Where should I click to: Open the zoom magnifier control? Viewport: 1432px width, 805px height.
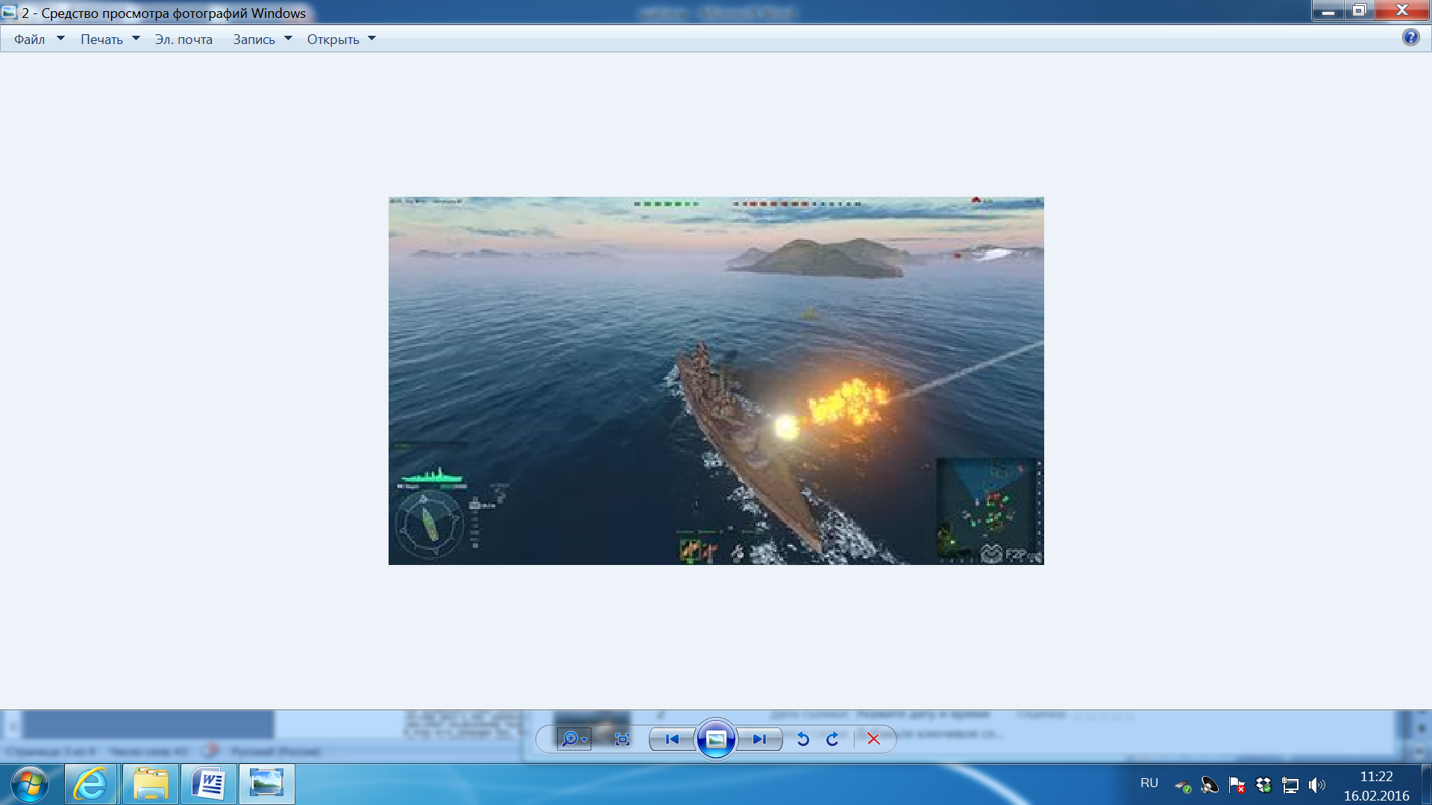pos(574,739)
